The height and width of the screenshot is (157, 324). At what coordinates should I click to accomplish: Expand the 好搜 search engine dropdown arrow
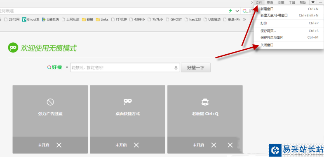click(x=67, y=67)
